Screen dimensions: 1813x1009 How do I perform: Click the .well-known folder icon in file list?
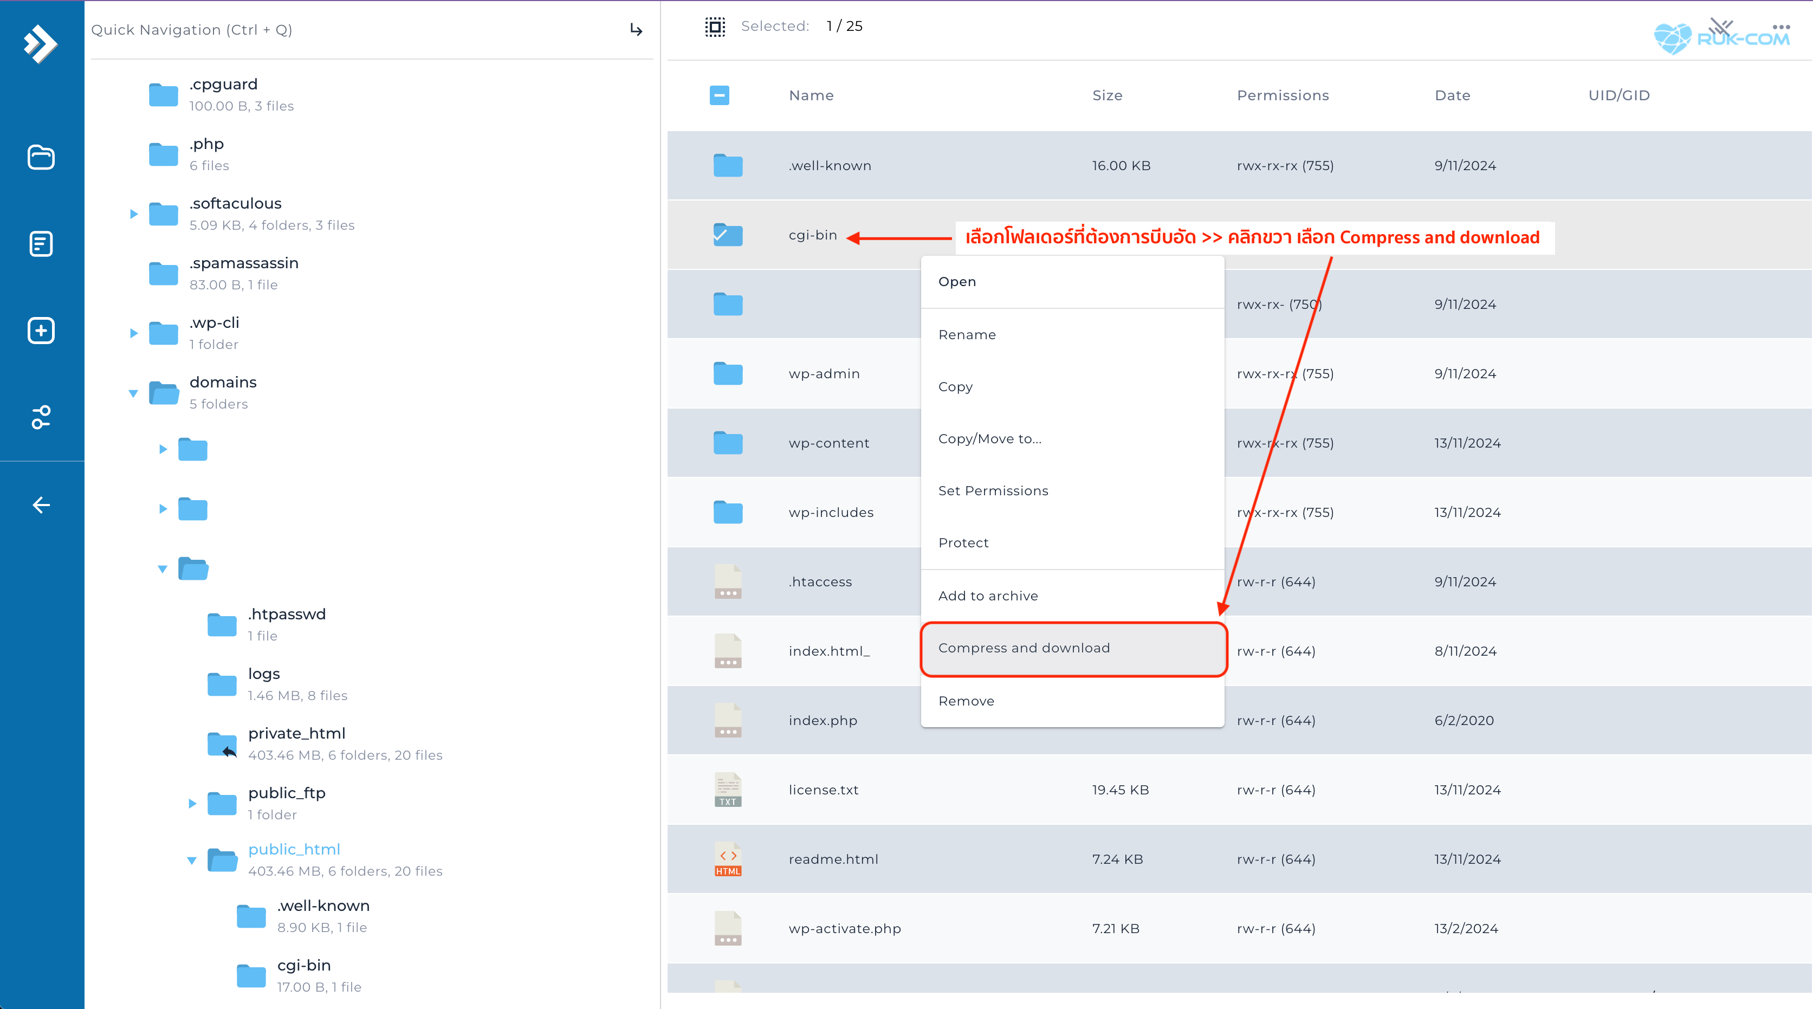728,165
